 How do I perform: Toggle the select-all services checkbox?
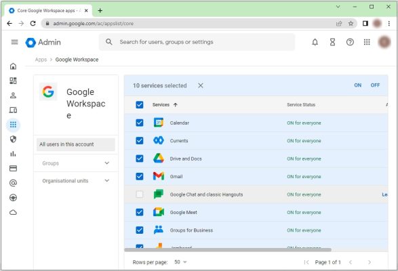(x=140, y=104)
